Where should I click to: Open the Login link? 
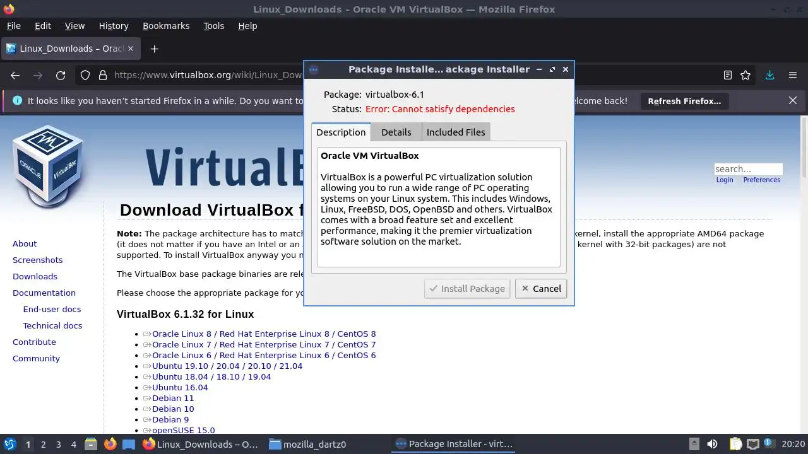pyautogui.click(x=725, y=180)
